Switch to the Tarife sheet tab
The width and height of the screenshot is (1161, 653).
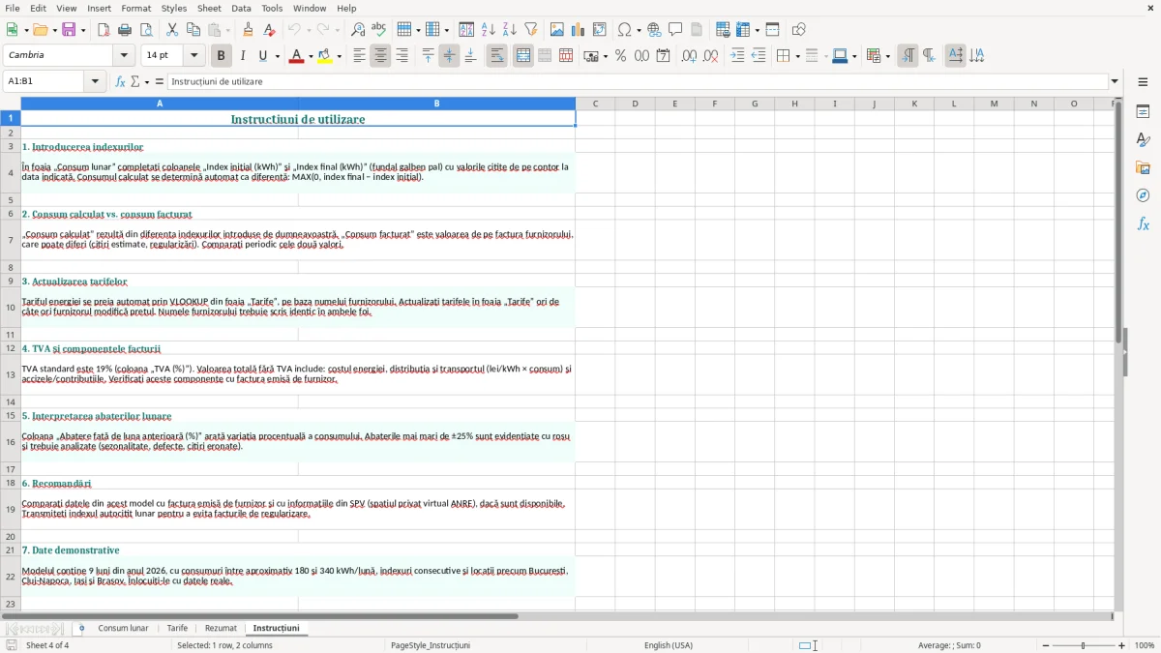pos(177,629)
